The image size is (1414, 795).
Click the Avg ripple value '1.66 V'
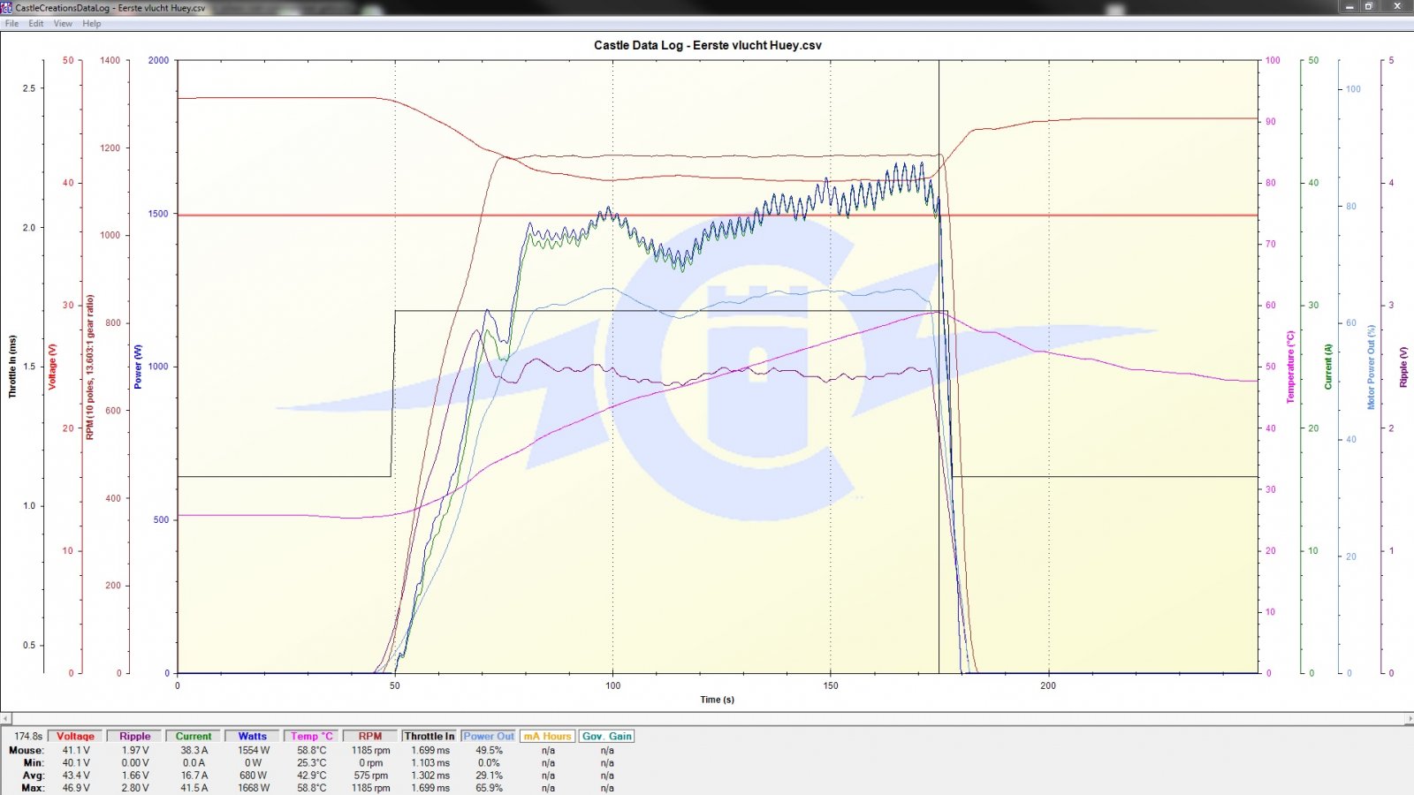coord(135,776)
